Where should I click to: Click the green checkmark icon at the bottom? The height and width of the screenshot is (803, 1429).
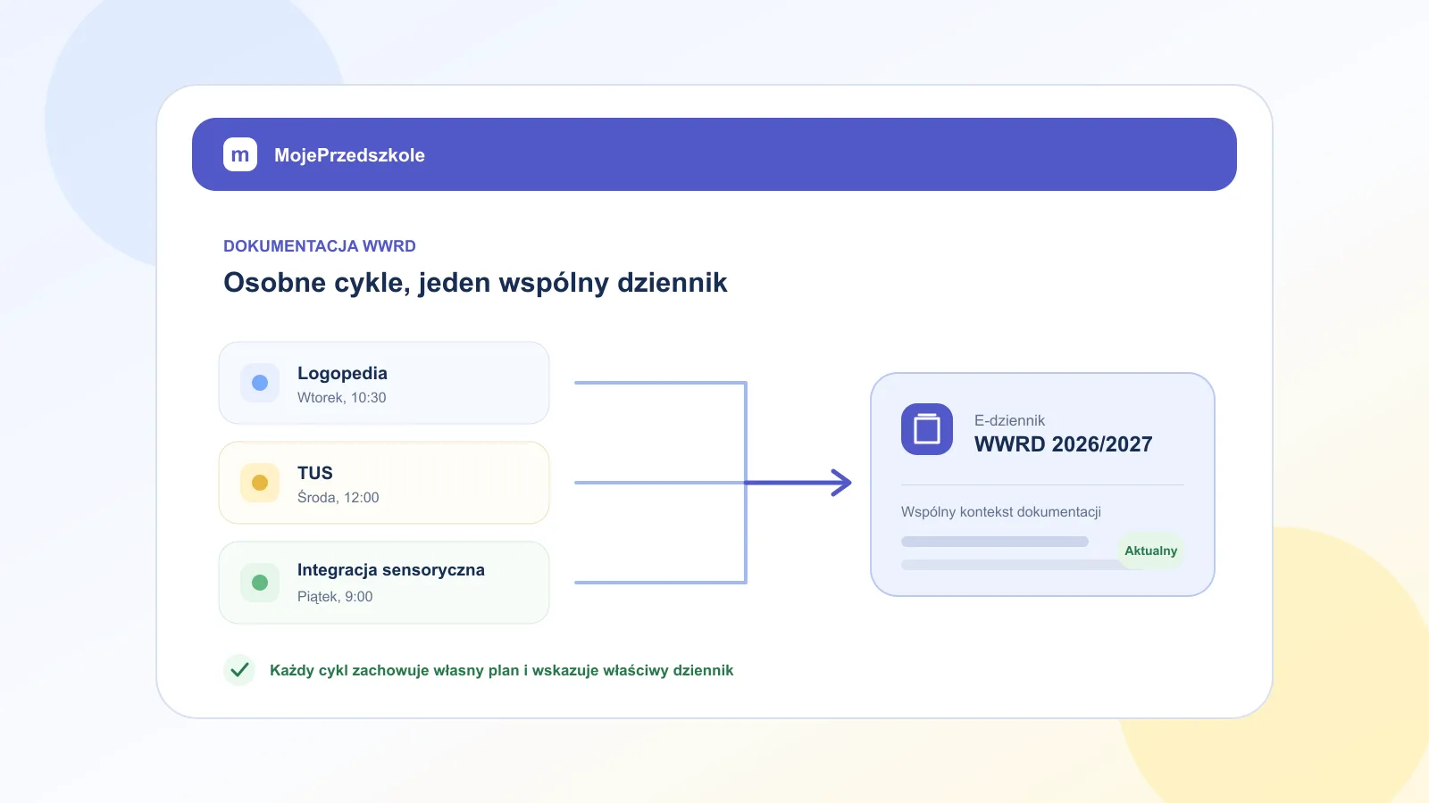point(239,670)
